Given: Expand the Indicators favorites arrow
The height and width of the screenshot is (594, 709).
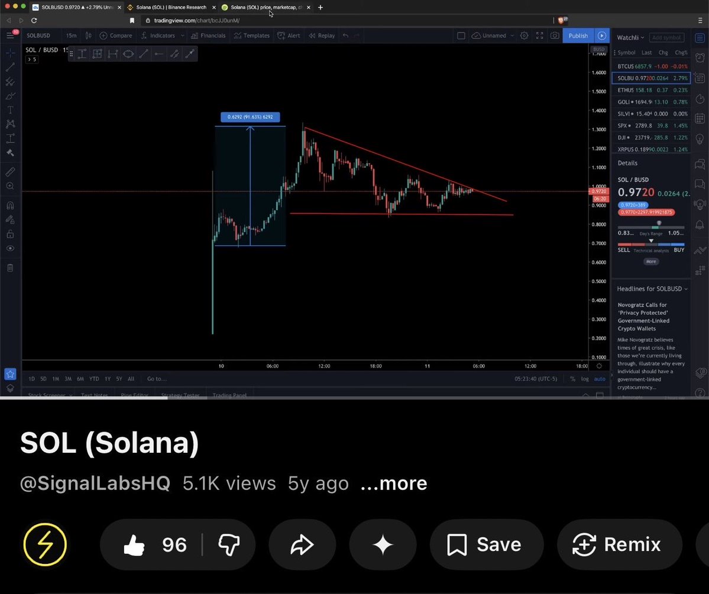Looking at the screenshot, I should pos(182,35).
